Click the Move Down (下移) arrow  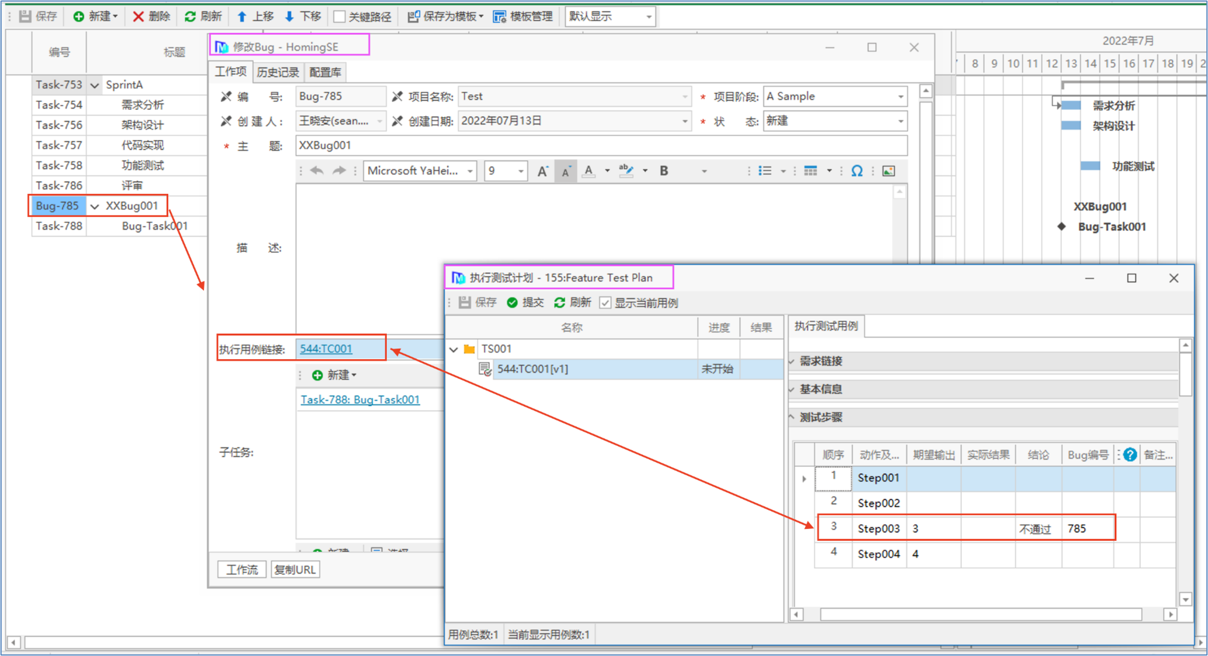coord(289,16)
